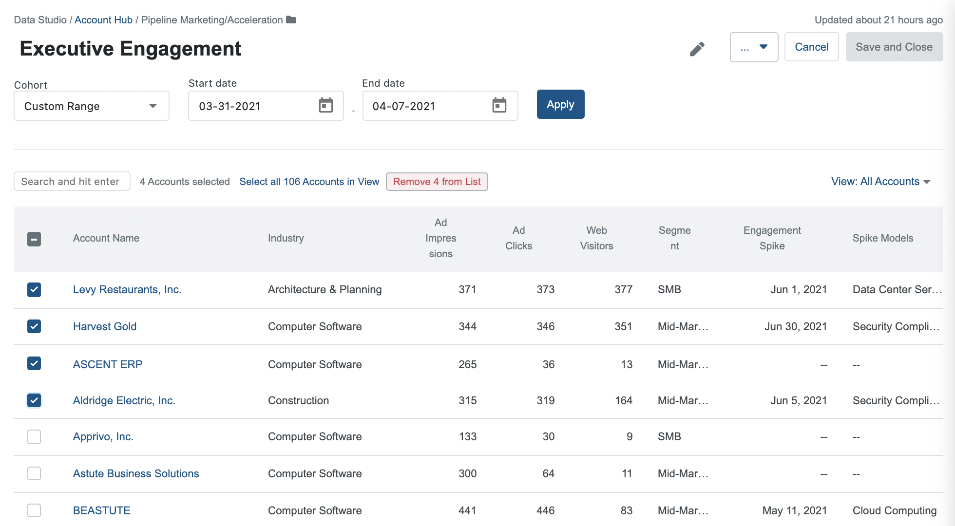Click the 441 ad impressions value

point(467,510)
